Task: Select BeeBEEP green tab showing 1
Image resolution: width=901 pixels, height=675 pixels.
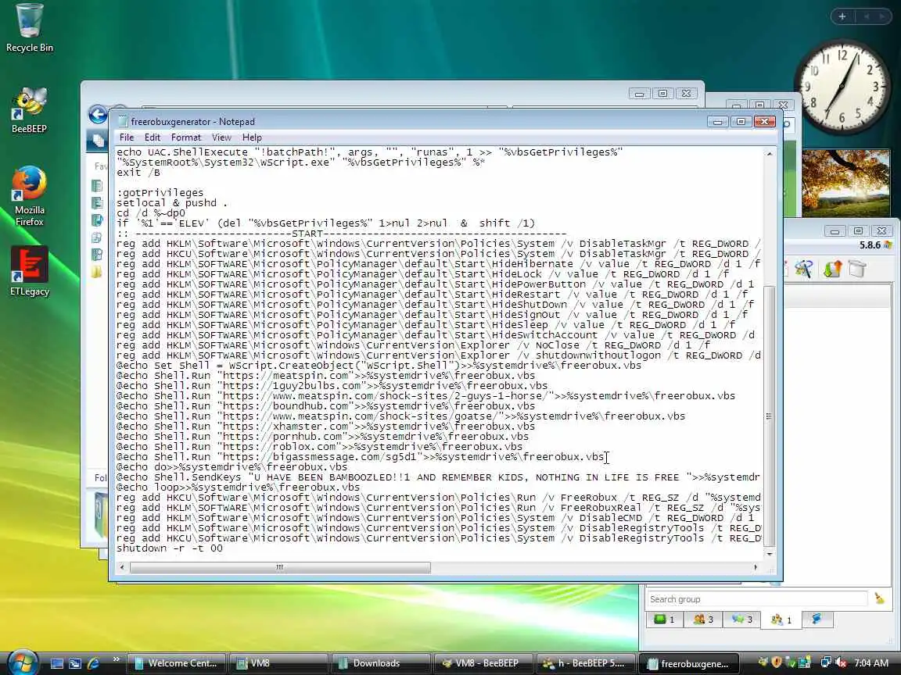Action: [664, 620]
